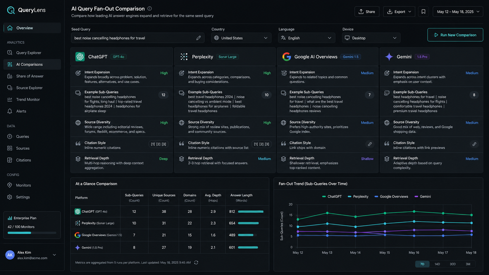Switch chart range to 3M

click(x=468, y=264)
